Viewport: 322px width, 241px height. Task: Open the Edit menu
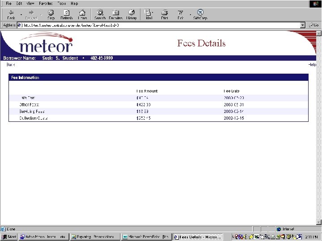tap(19, 4)
